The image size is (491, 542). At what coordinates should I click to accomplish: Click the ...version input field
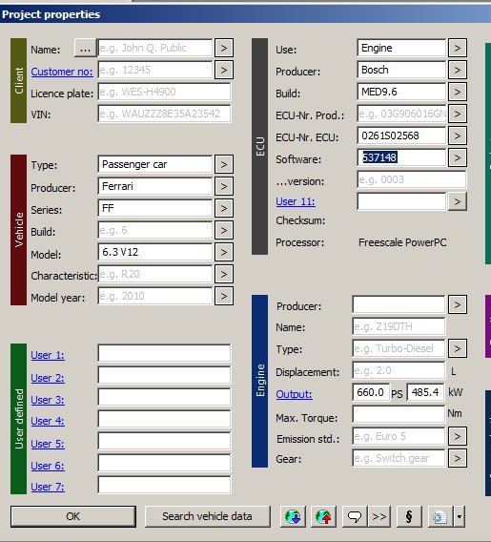tap(412, 179)
